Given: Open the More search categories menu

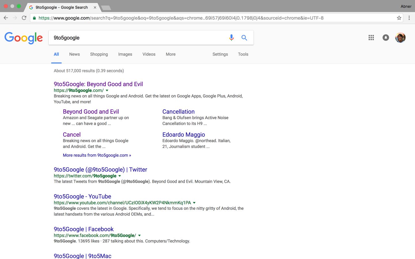Looking at the screenshot, I should pos(171,54).
